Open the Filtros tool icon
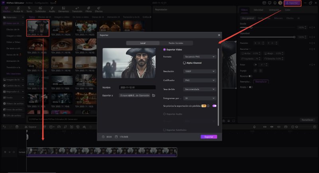 tap(88, 10)
